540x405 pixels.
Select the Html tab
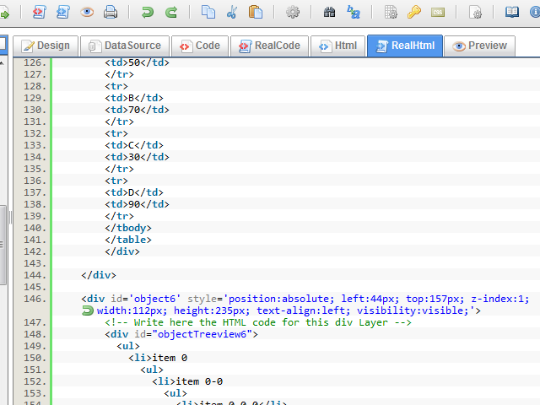click(x=337, y=46)
